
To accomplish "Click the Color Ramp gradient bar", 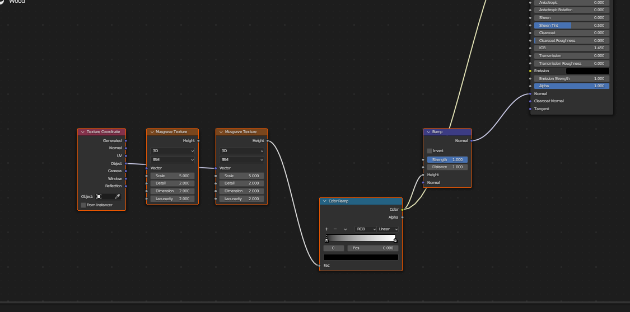I will pos(361,238).
